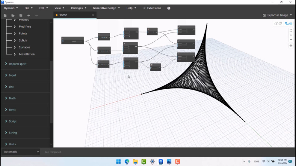Expand the Surfaces library category
Screen dimensions: 296x166
(14, 47)
